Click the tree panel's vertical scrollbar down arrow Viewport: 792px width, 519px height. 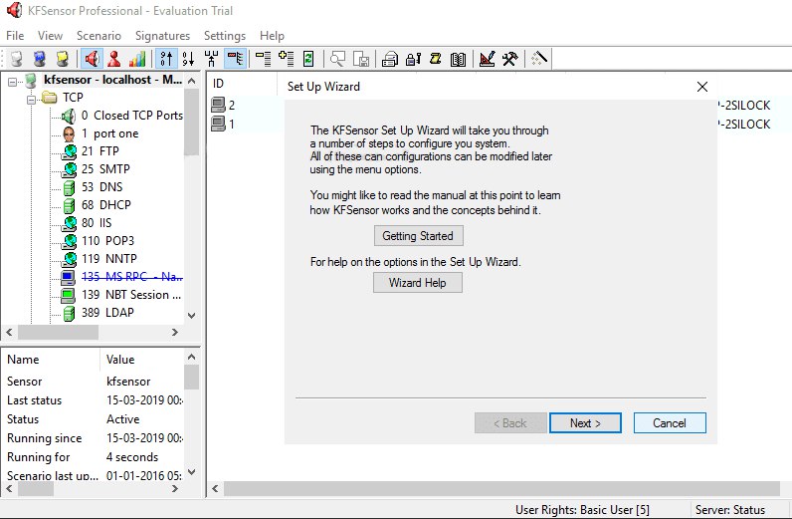coord(191,315)
